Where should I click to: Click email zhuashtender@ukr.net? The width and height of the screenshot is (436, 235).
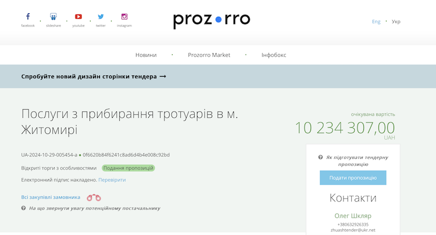(353, 230)
